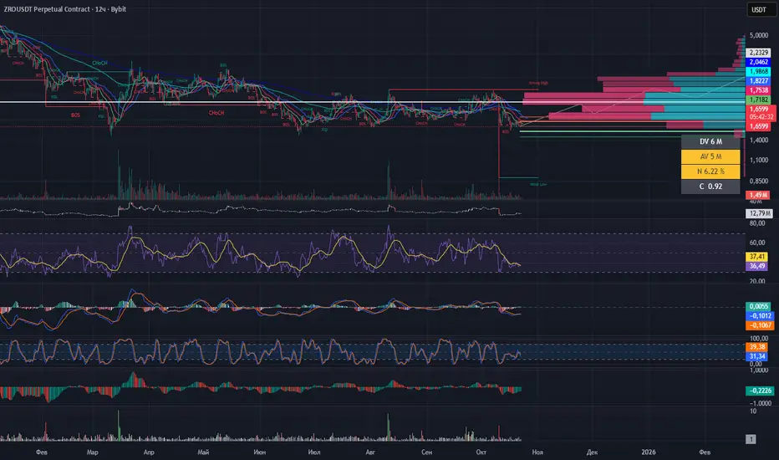Click the 5,0000 price axis value

759,35
